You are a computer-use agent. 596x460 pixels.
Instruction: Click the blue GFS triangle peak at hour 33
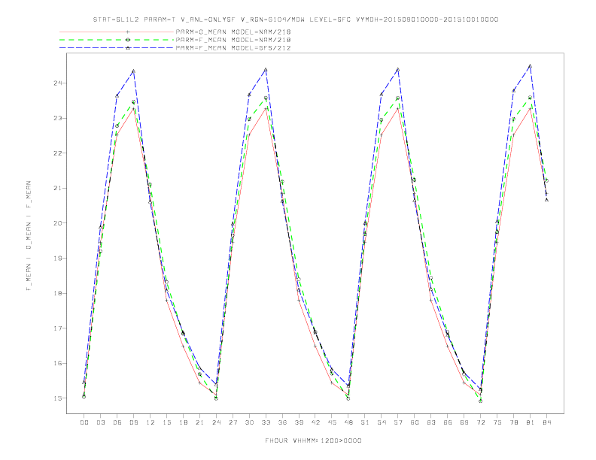point(266,69)
